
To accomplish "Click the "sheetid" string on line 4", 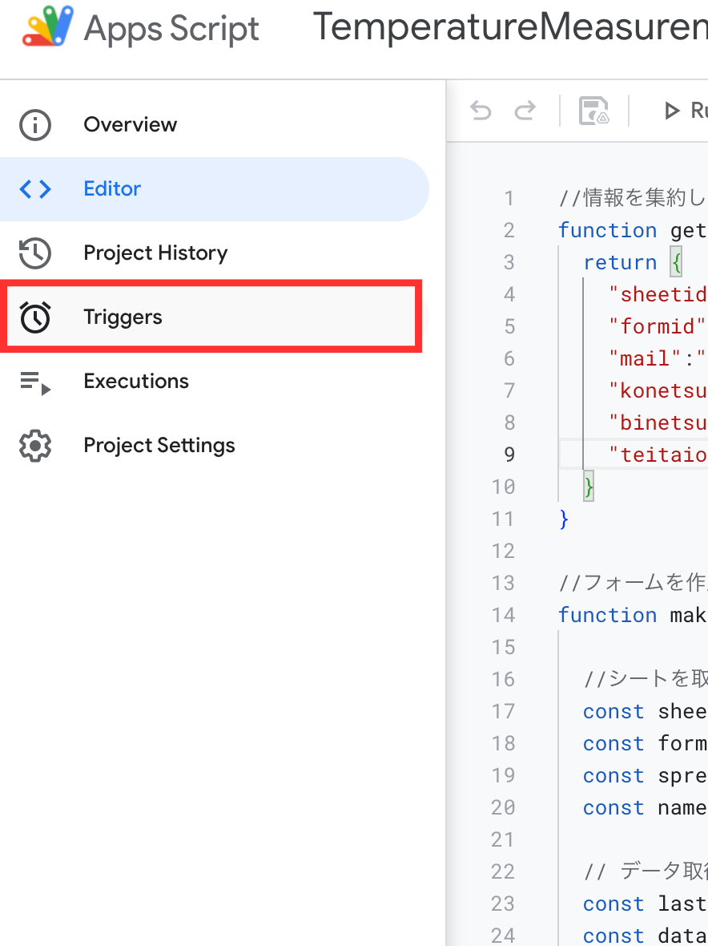I will 658,294.
